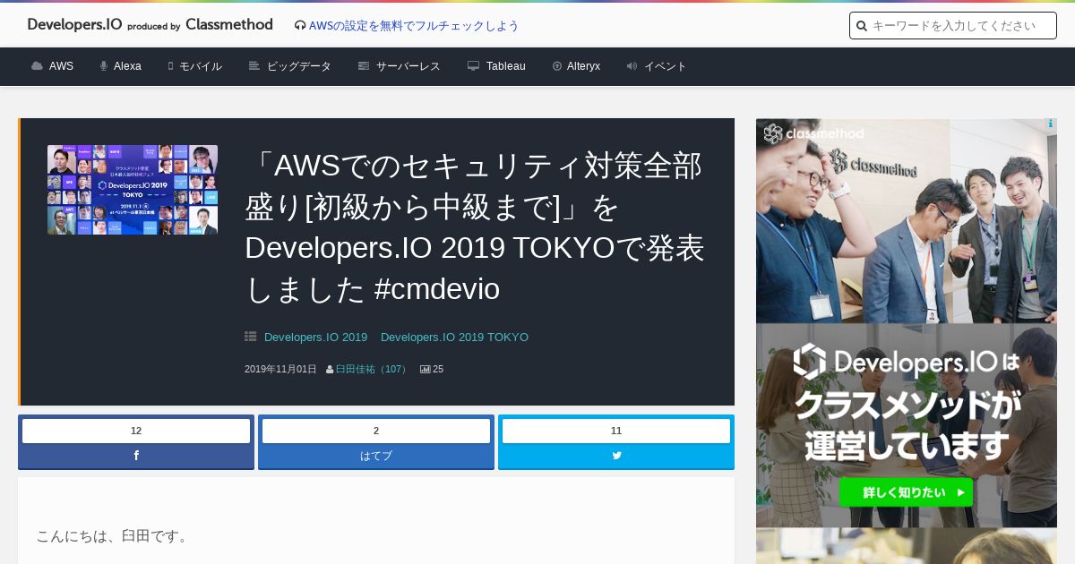Click the greeting text こんにちは、臼田です。
Screen dimensions: 1075x564
point(113,536)
